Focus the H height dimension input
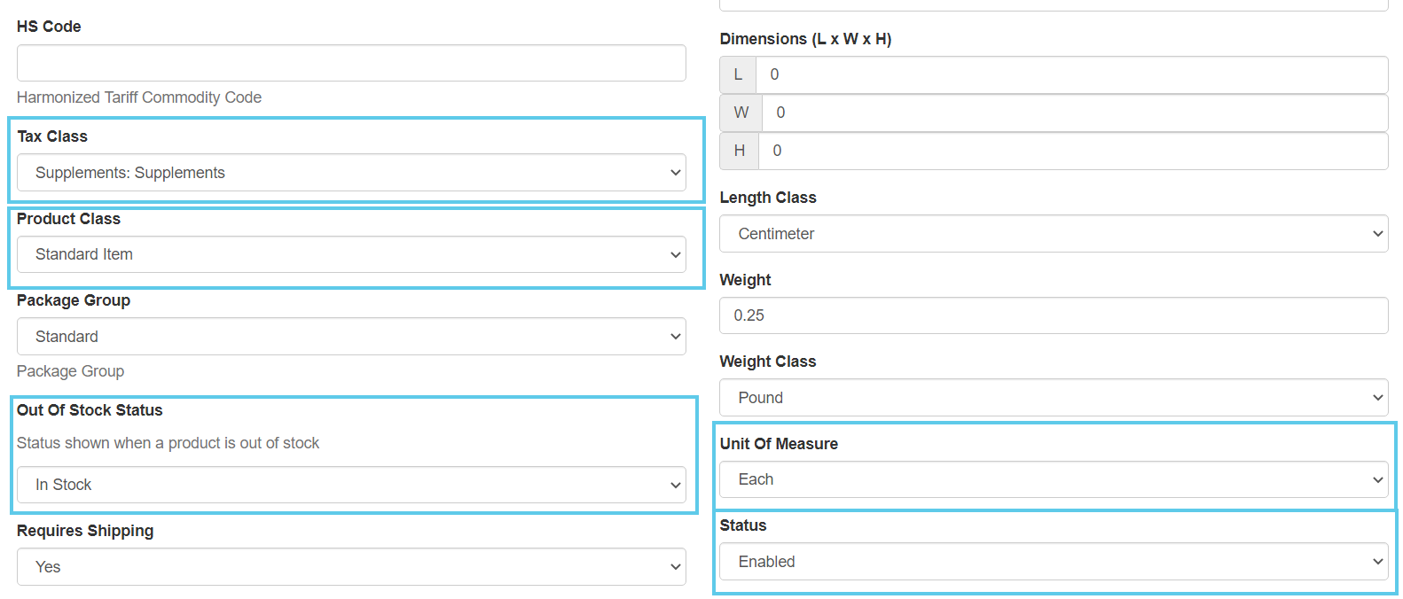The width and height of the screenshot is (1403, 599). click(x=1074, y=151)
